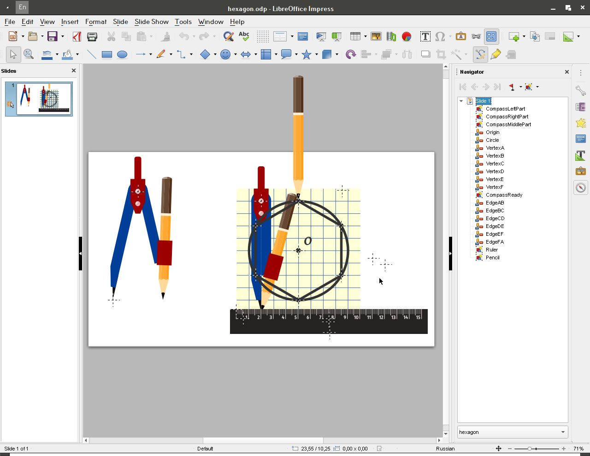Insert a table with toolbar icon
Viewport: 590px width, 456px height.
point(355,36)
